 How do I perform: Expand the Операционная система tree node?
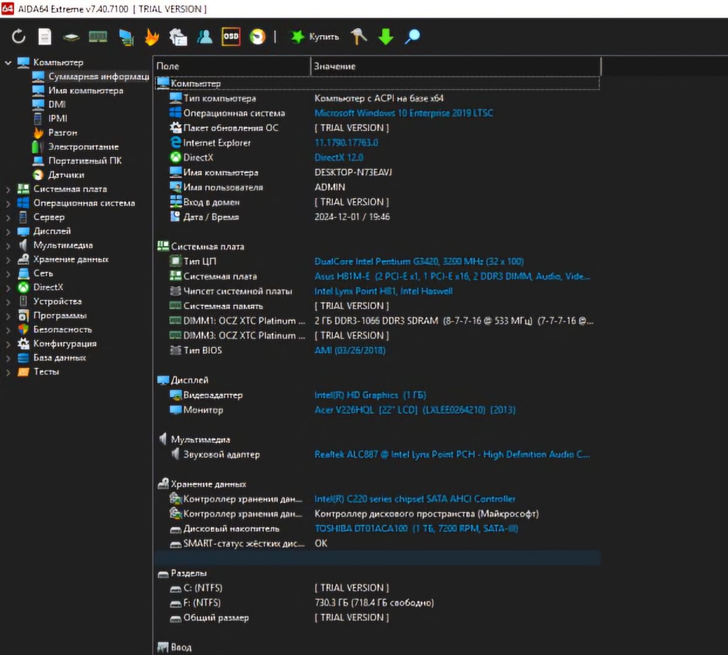click(x=8, y=203)
